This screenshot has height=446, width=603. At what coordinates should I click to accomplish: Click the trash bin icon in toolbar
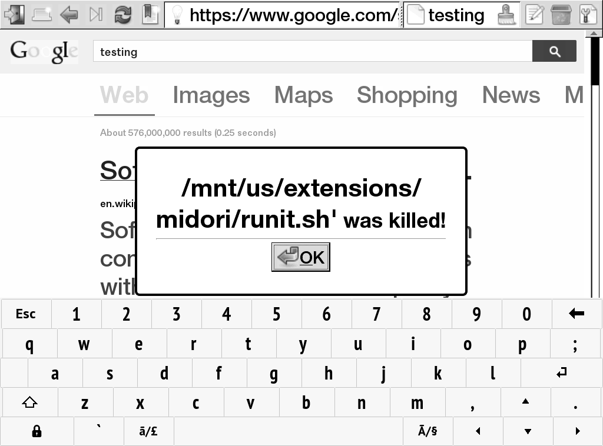[x=561, y=14]
